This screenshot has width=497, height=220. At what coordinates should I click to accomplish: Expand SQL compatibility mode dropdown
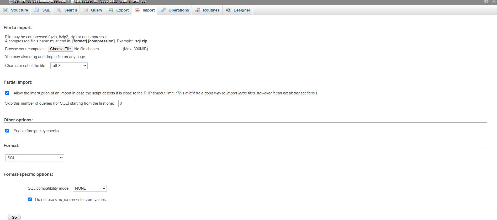[90, 188]
